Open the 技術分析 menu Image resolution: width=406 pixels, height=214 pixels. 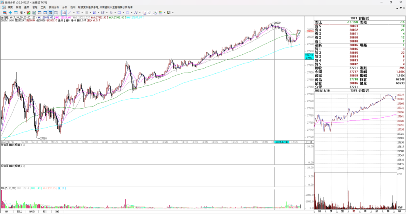tap(54, 7)
